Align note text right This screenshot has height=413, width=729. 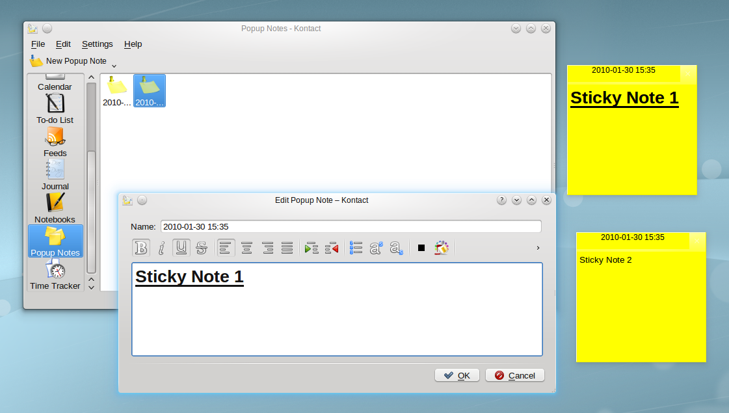point(267,248)
